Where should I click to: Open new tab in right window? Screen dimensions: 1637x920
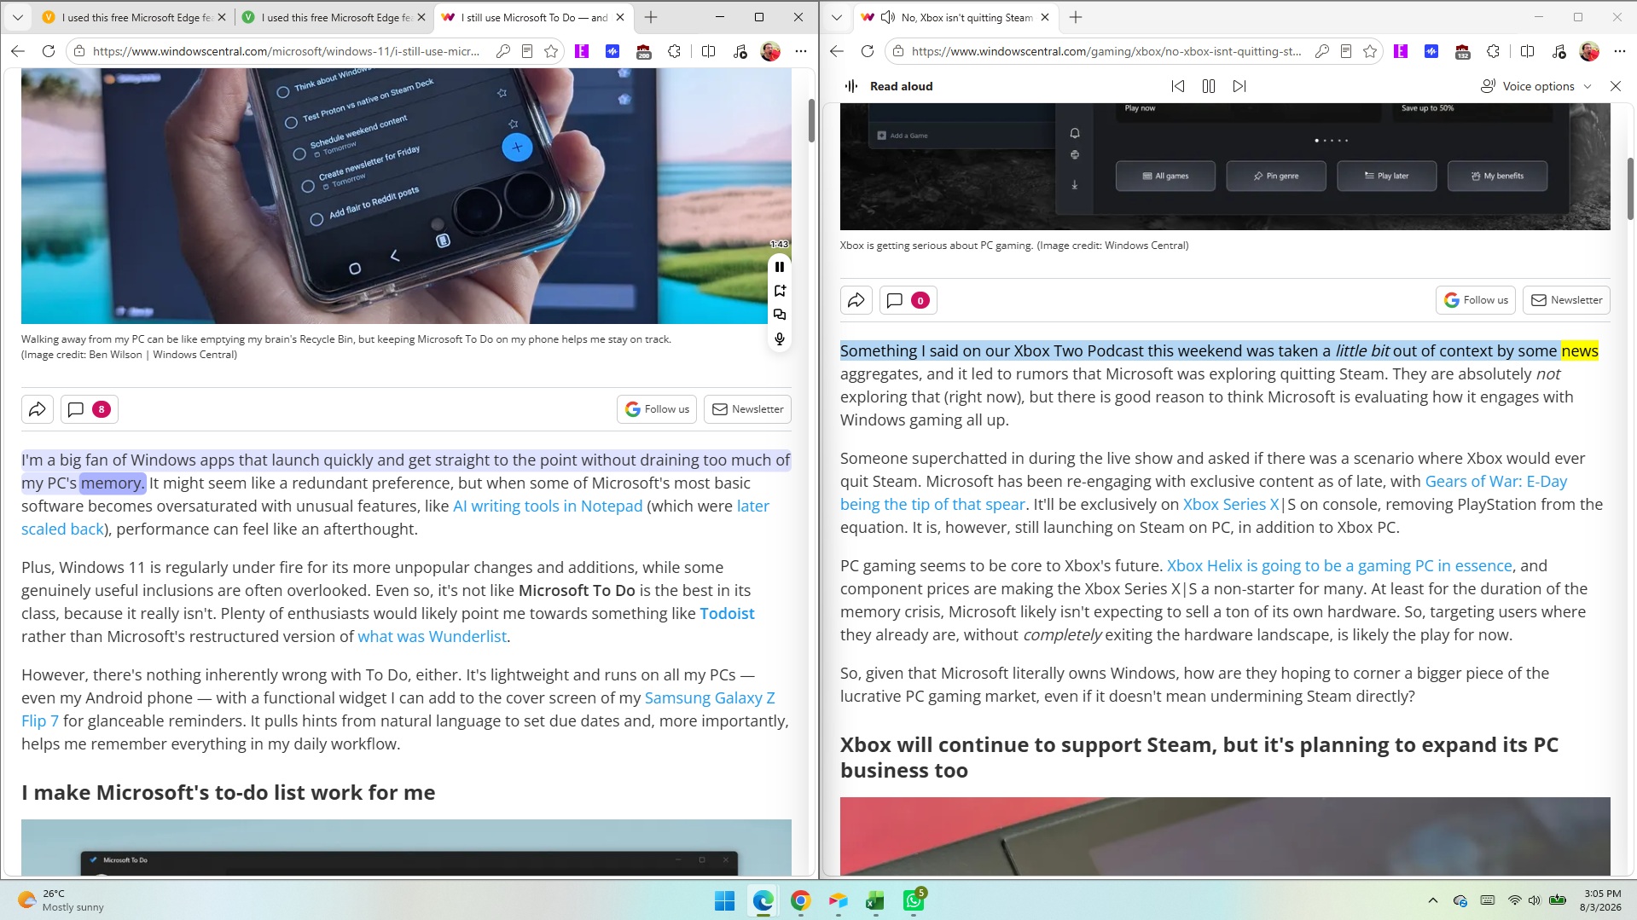[x=1076, y=17]
